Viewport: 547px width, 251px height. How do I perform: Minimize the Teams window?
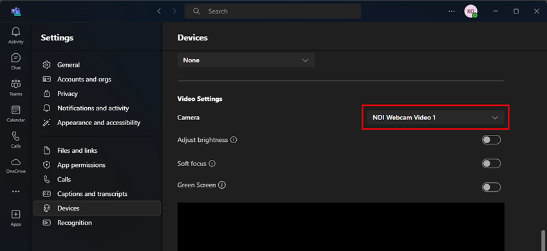[496, 11]
